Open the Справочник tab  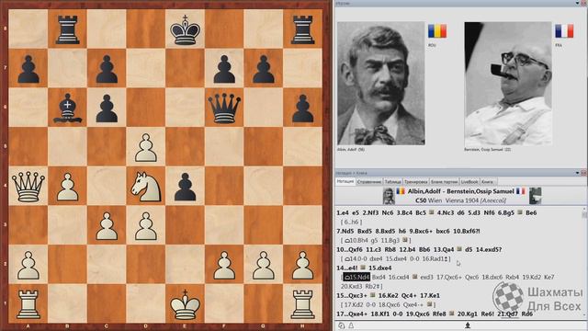pyautogui.click(x=369, y=182)
